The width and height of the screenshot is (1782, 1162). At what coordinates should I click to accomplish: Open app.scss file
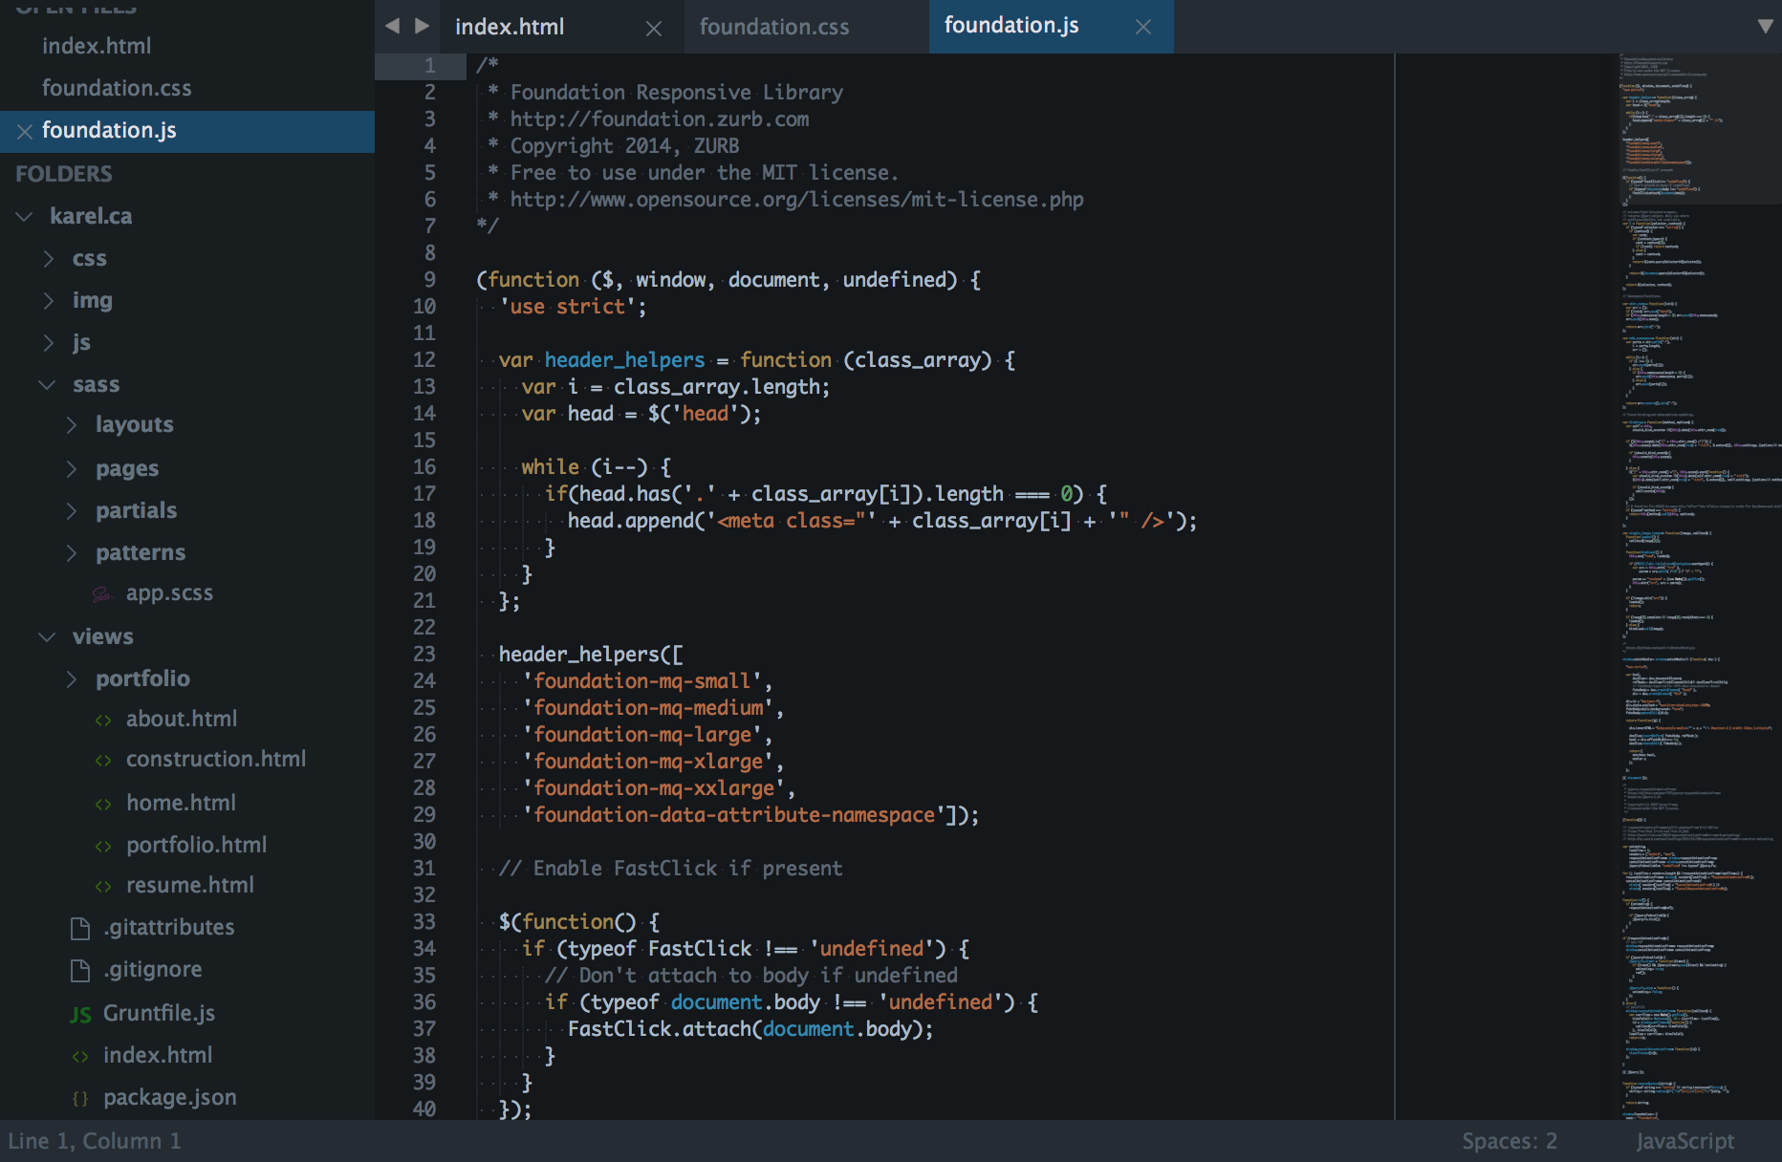169,592
